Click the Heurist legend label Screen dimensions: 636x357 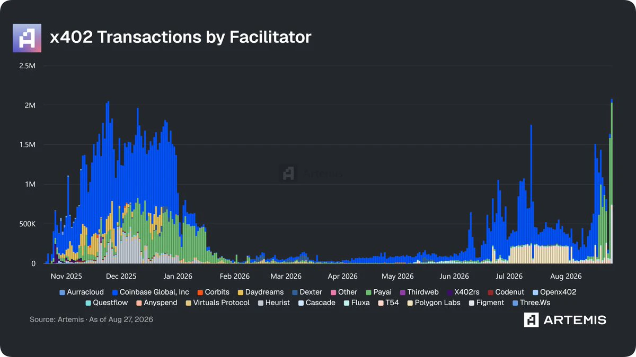click(x=274, y=303)
